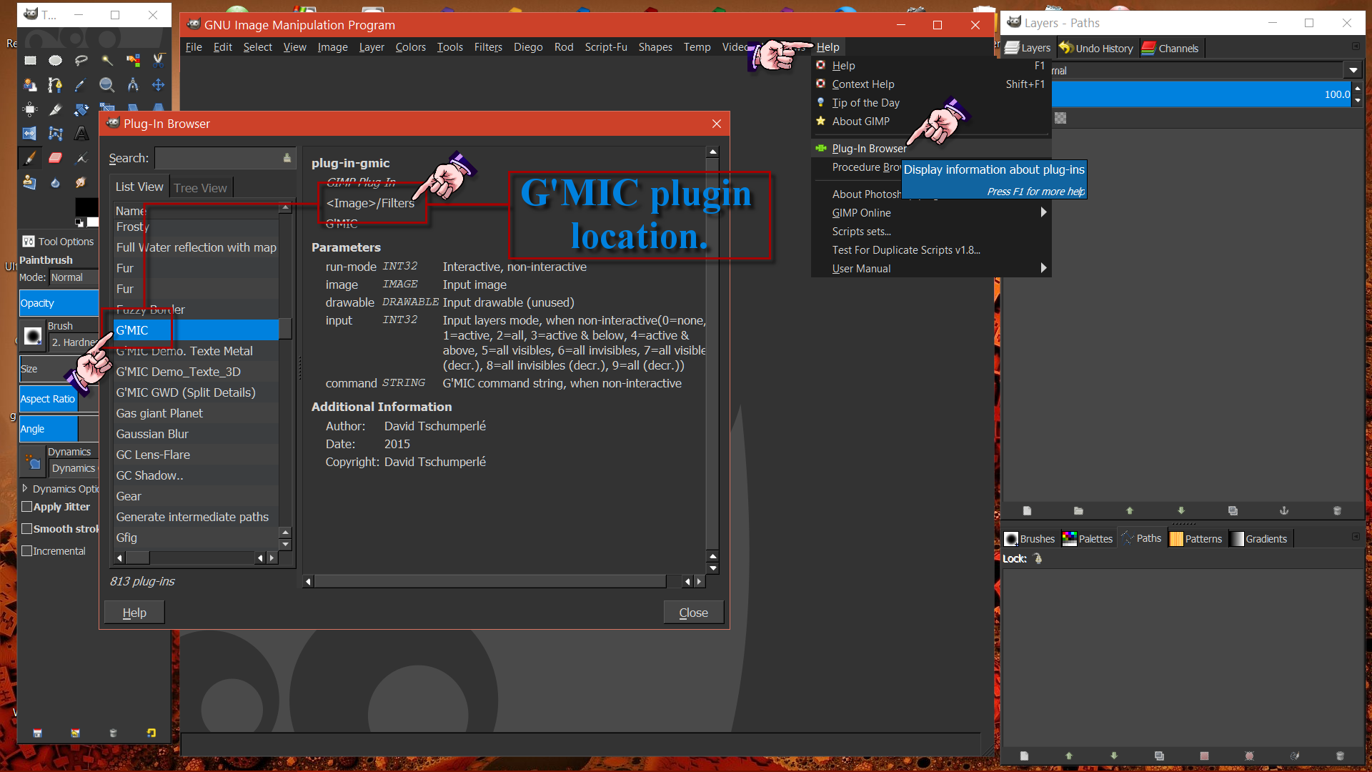This screenshot has height=772, width=1372.
Task: Select the Paintbrush tool
Action: [x=30, y=158]
